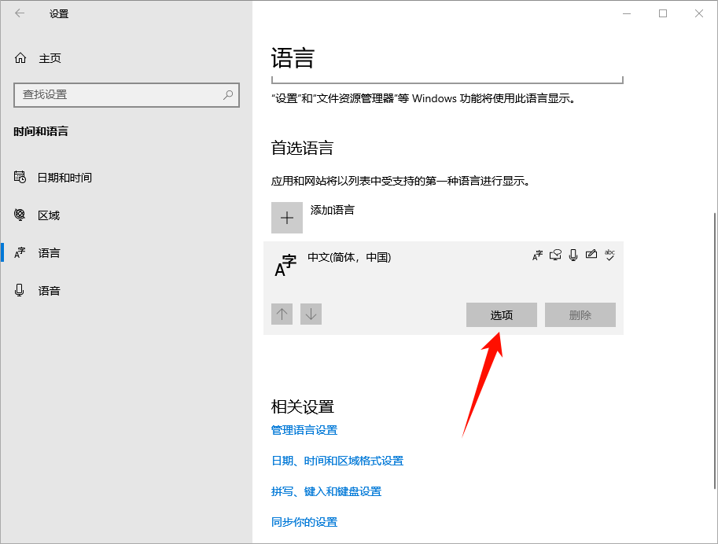
Task: Click the handwriting icon for Chinese
Action: click(x=591, y=255)
